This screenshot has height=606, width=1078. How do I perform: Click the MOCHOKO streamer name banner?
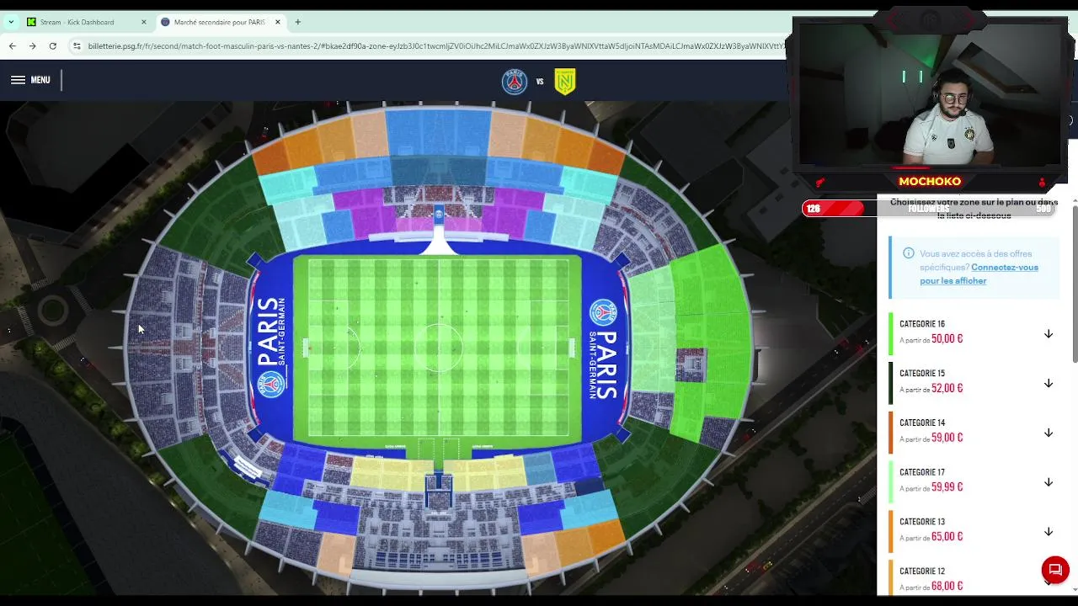click(930, 181)
